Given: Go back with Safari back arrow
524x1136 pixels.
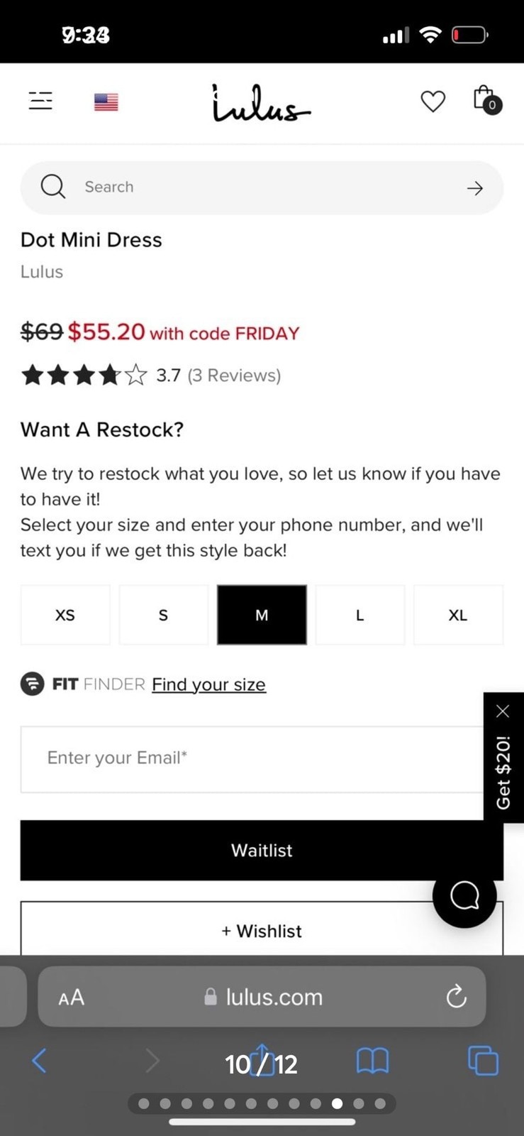Looking at the screenshot, I should click(x=40, y=1061).
